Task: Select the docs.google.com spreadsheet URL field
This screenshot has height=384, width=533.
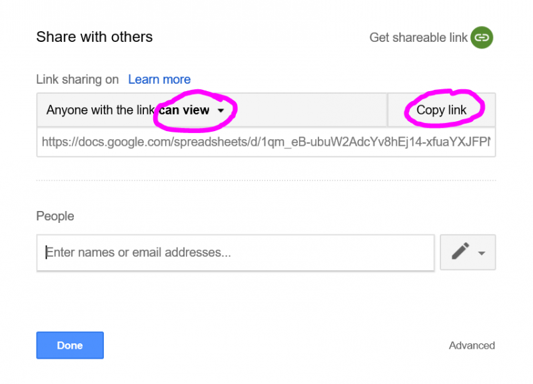Action: [x=265, y=141]
